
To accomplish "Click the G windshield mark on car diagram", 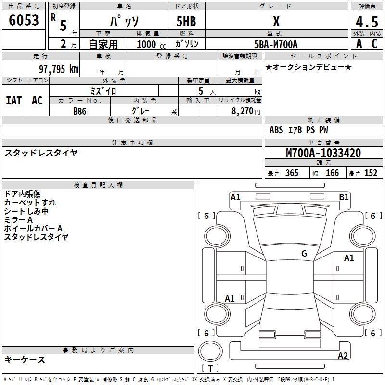I will click(304, 253).
